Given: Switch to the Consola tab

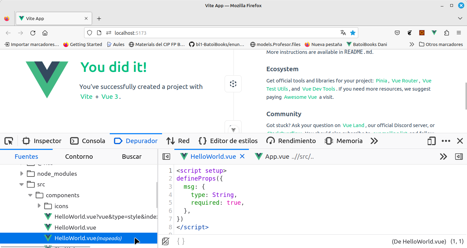Looking at the screenshot, I should coord(88,141).
